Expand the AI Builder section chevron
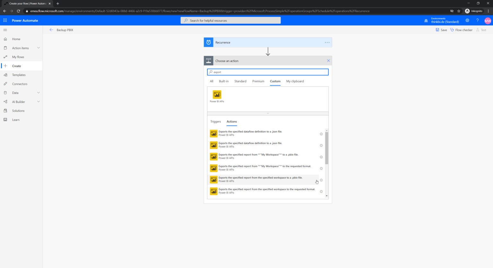The width and height of the screenshot is (493, 268). coord(39,102)
